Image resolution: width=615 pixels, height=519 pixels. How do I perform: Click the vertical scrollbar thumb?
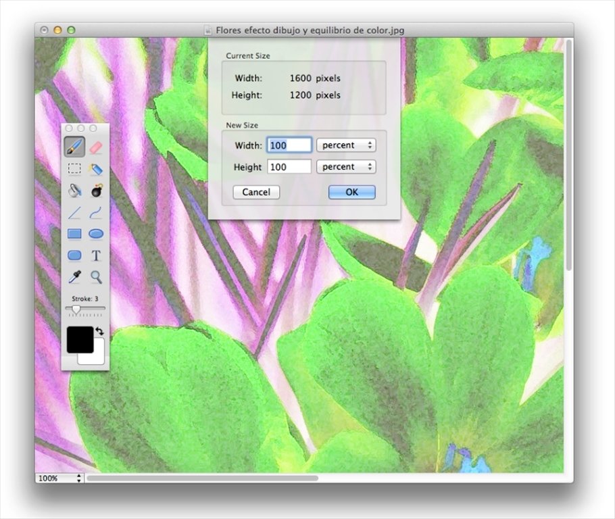click(569, 155)
